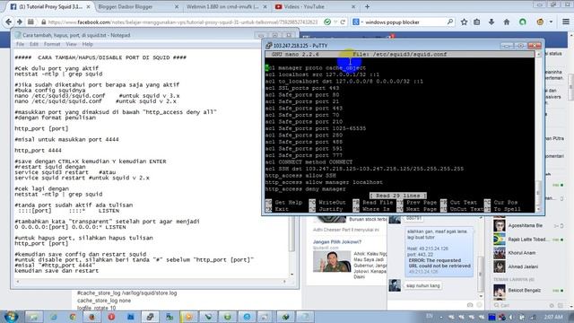This screenshot has height=323, width=574.
Task: Click the '^O WriteOut' nano shortcut label
Action: pos(327,203)
